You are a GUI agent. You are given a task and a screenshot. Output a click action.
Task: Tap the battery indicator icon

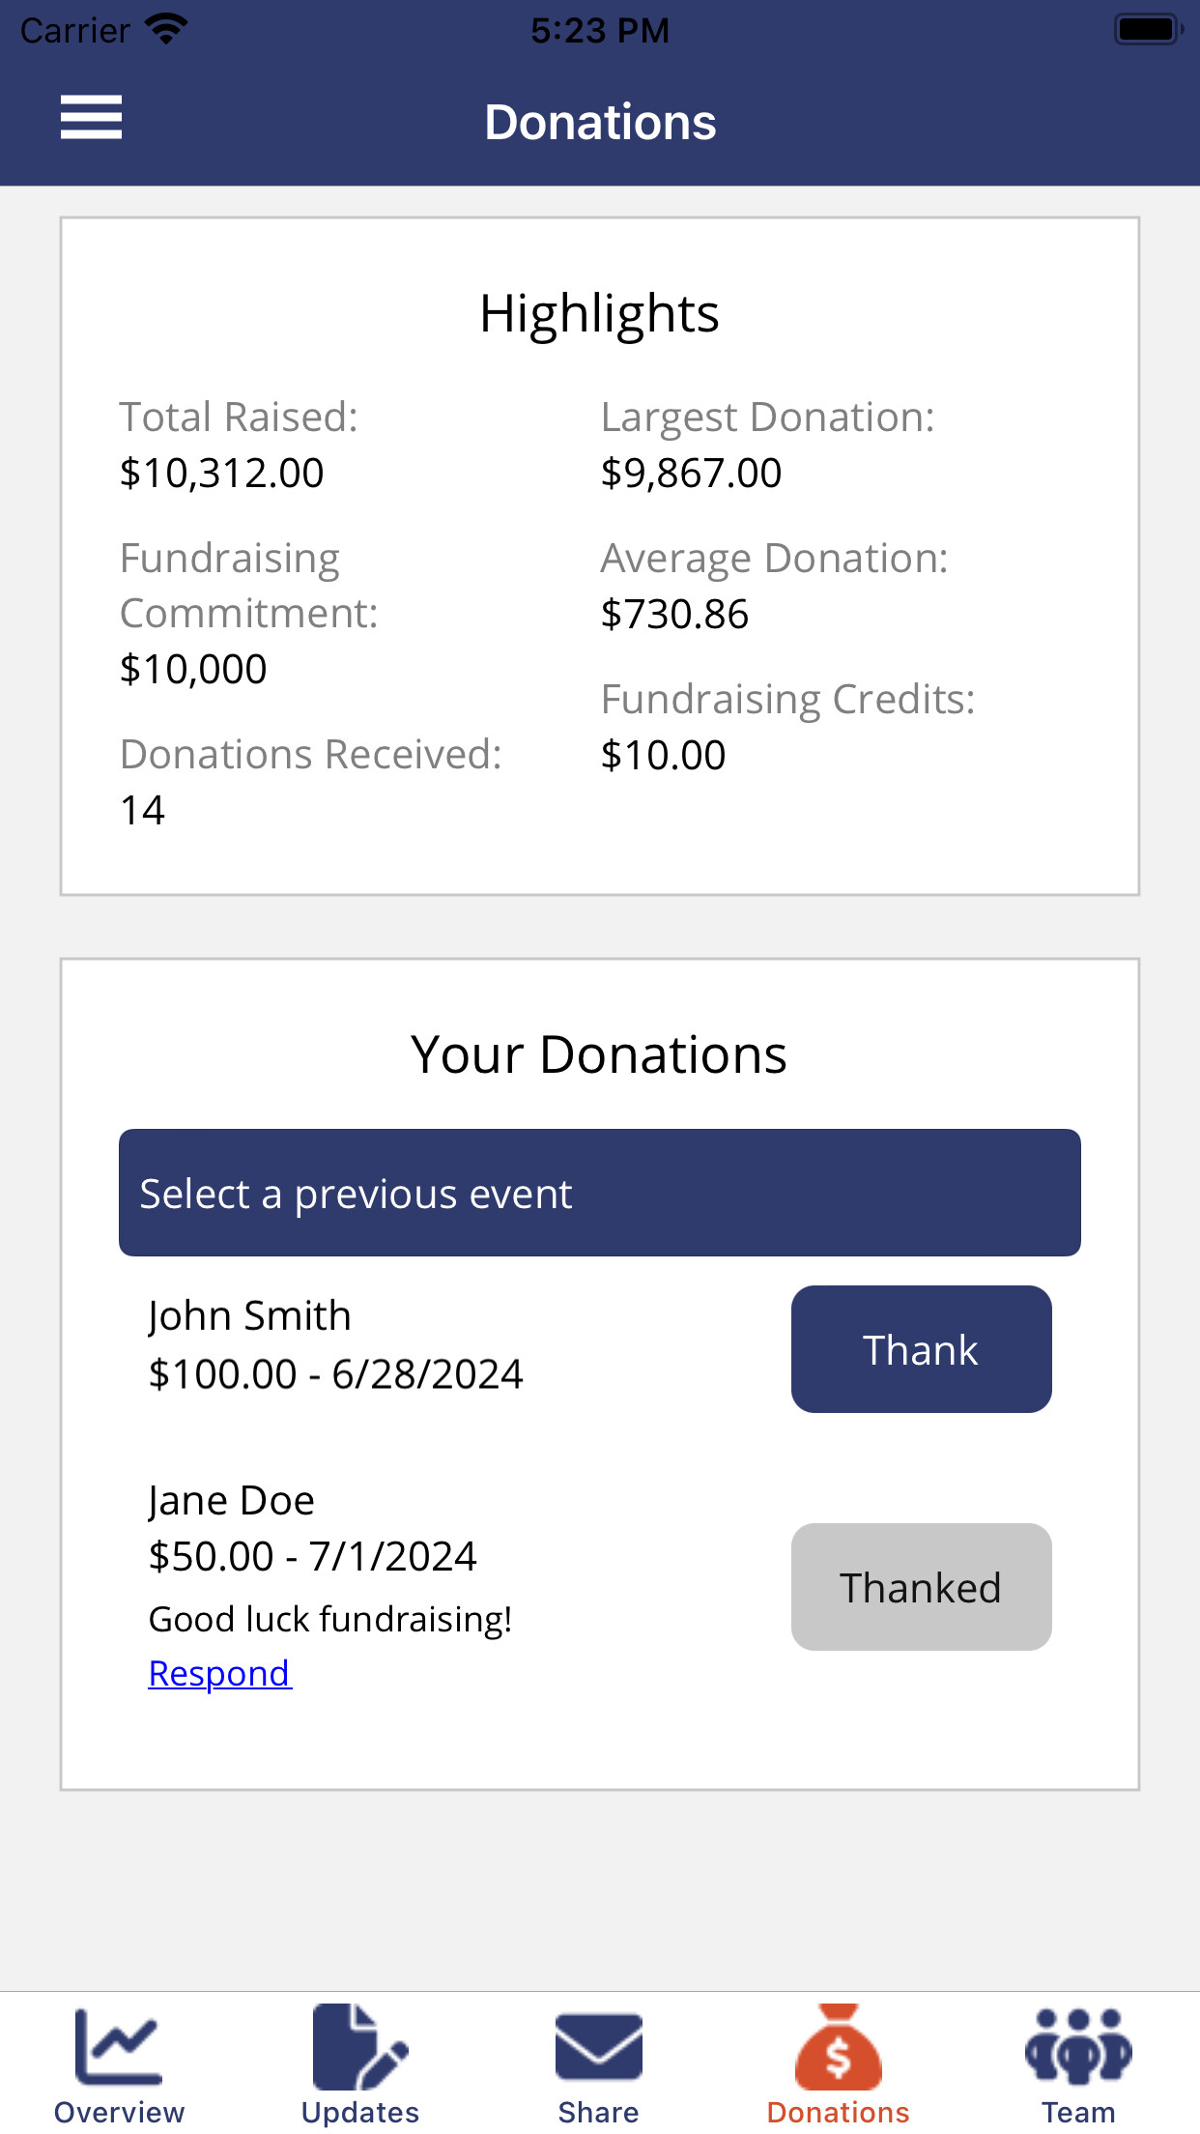pos(1147,29)
